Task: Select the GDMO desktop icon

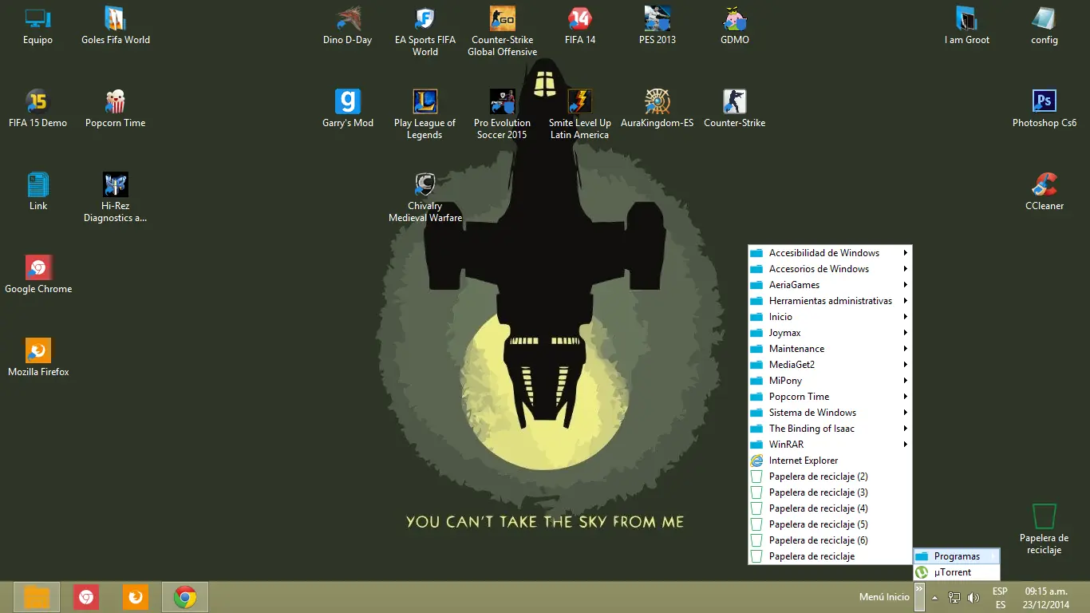Action: pyautogui.click(x=735, y=26)
